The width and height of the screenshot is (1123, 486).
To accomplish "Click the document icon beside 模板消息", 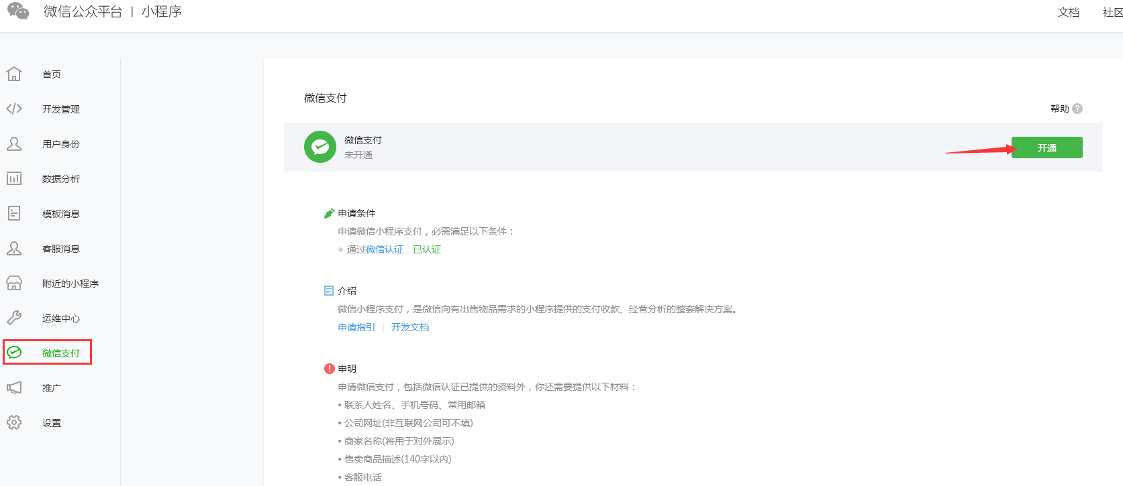I will coord(14,213).
